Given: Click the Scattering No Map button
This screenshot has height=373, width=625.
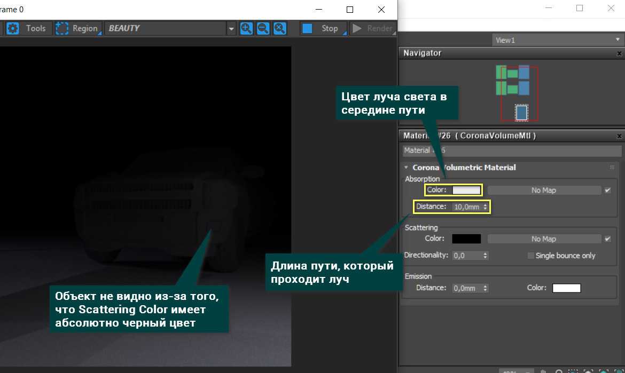Looking at the screenshot, I should click(x=544, y=239).
